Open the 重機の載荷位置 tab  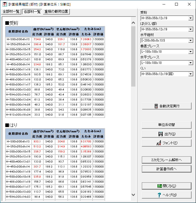tap(56, 11)
